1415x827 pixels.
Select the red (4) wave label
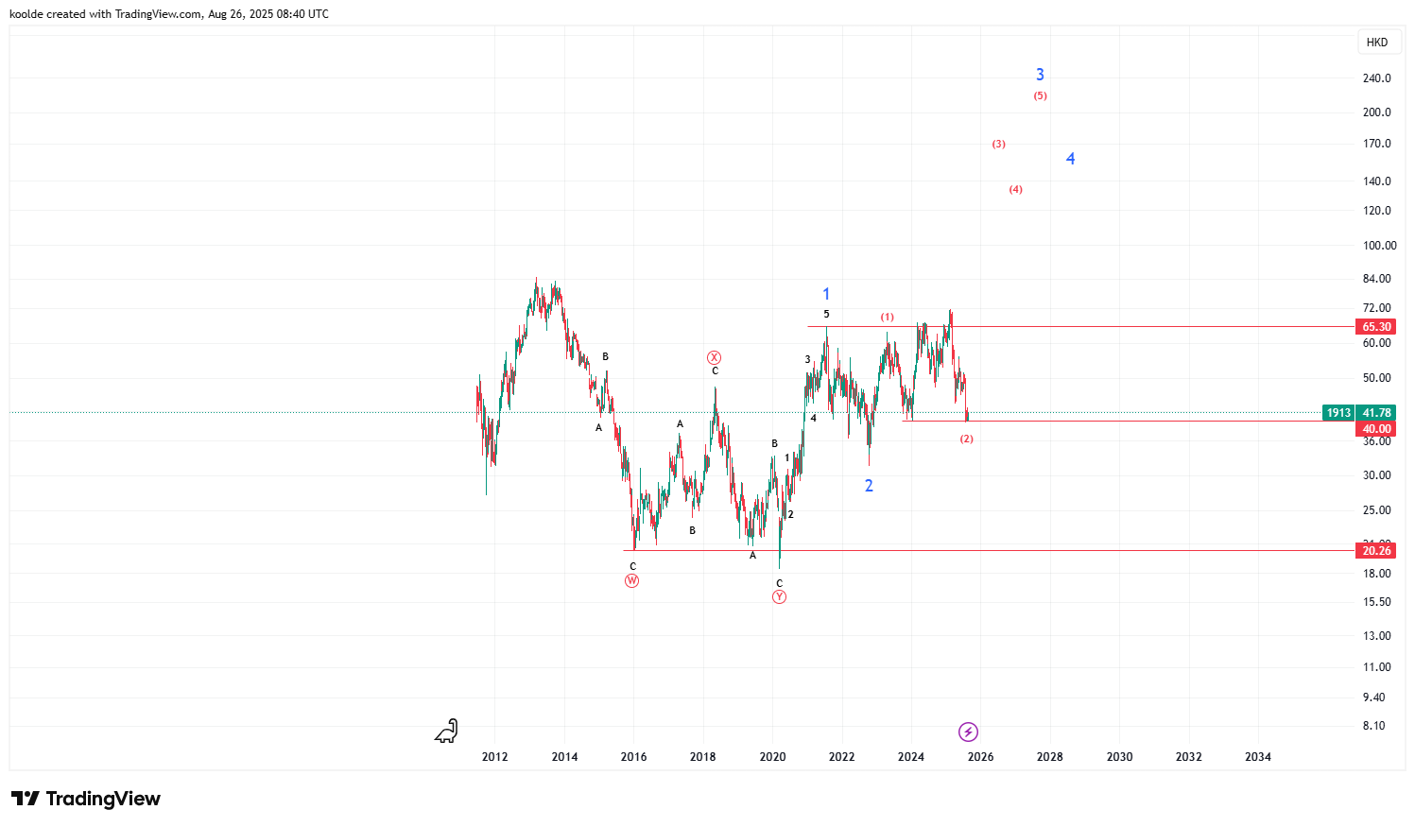coord(1015,189)
